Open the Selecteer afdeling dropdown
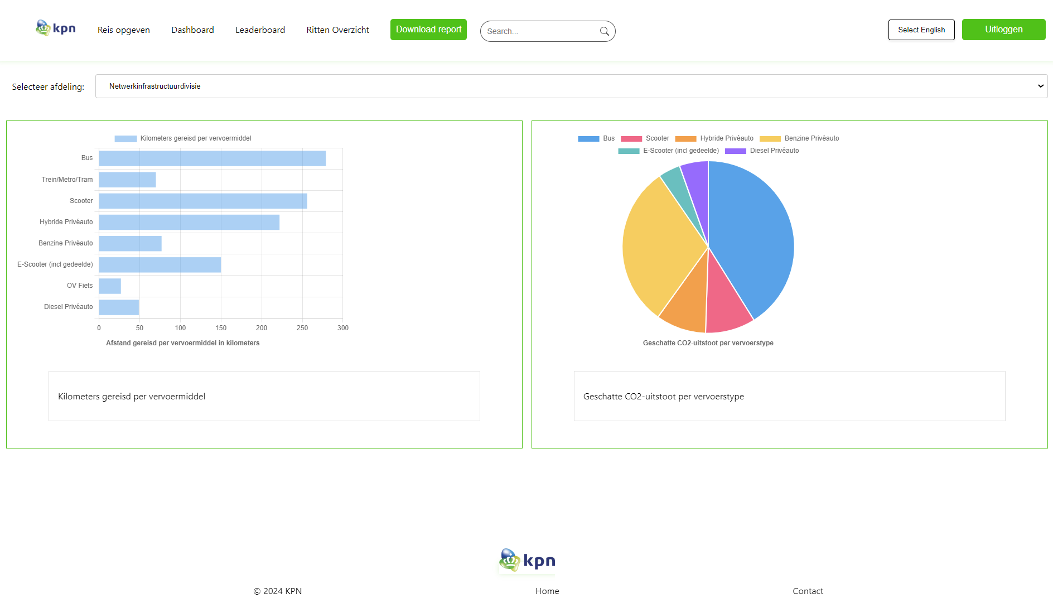The image size is (1053, 603). tap(569, 86)
